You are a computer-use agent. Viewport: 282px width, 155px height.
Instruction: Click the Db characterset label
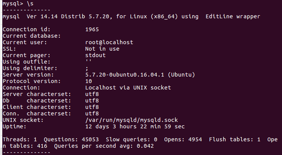pyautogui.click(x=37, y=101)
